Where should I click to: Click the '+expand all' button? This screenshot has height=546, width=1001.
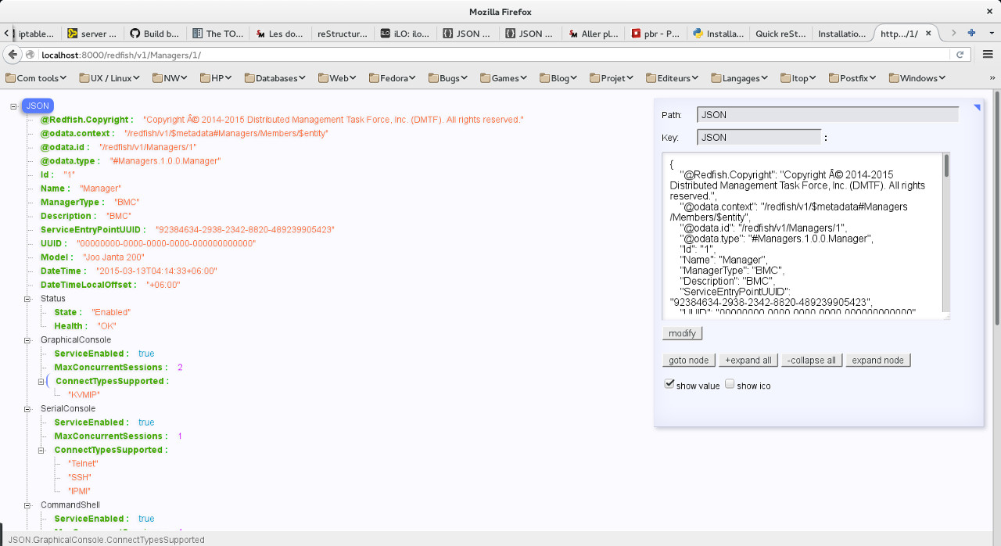coord(748,361)
